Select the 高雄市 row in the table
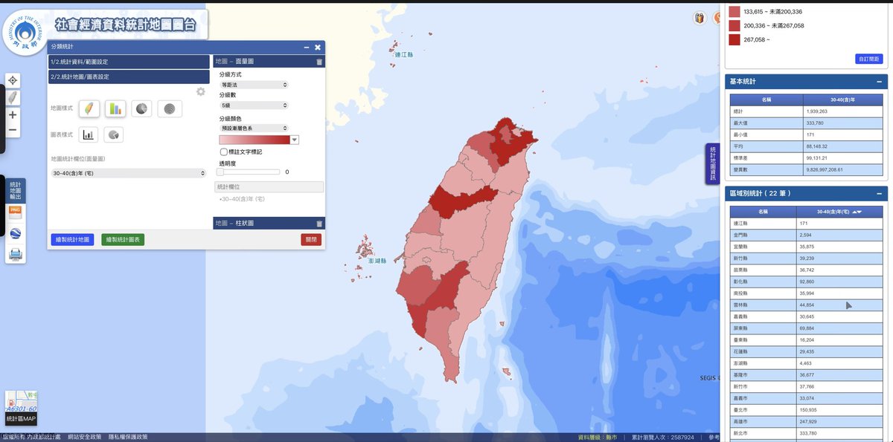This screenshot has height=442, width=893. [x=806, y=421]
